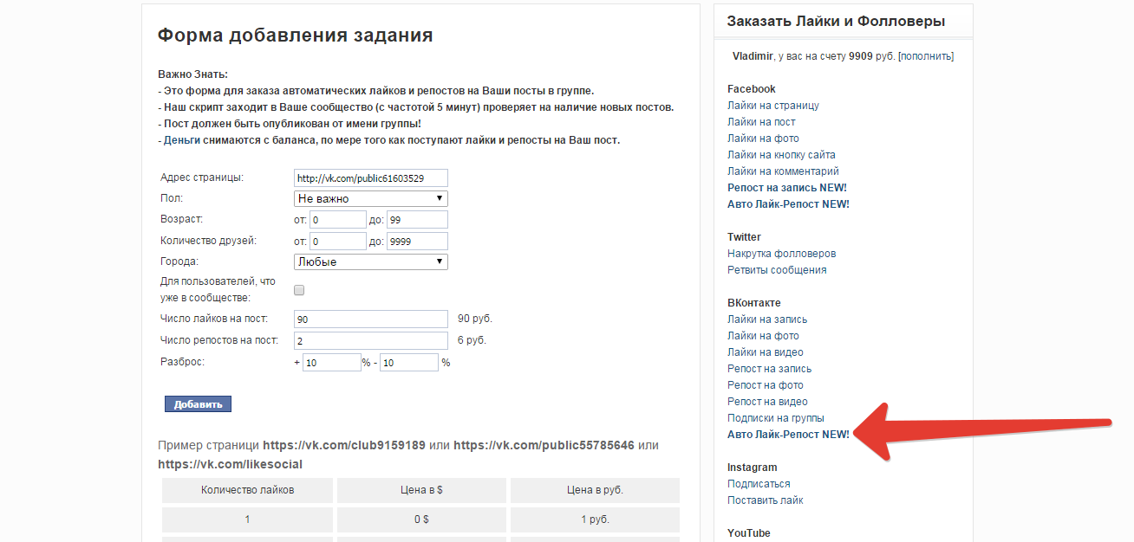
Task: Click the 'Разброс' plus percentage field
Action: [331, 363]
